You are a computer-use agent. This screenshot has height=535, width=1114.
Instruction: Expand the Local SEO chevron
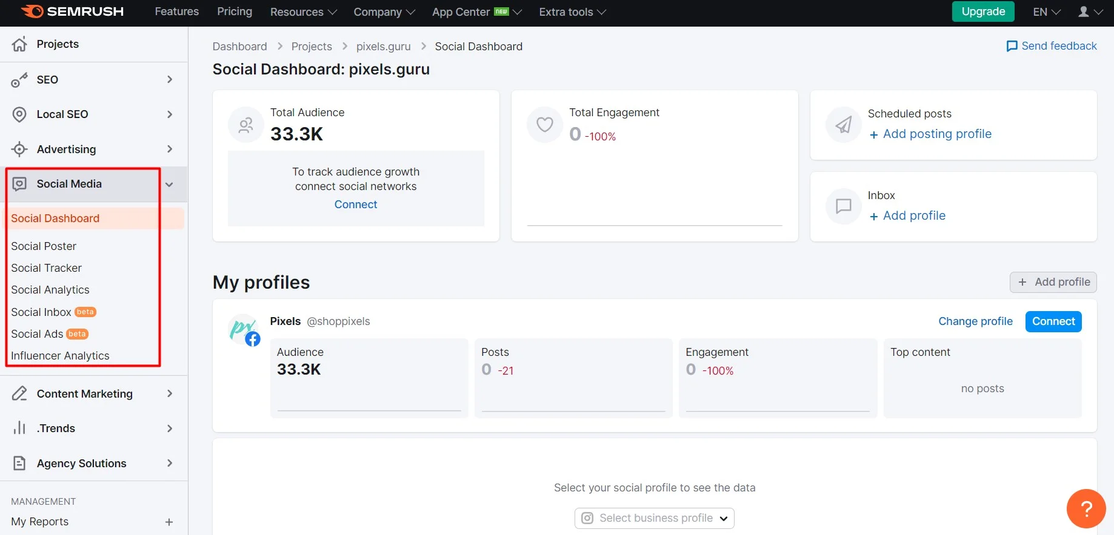tap(170, 114)
